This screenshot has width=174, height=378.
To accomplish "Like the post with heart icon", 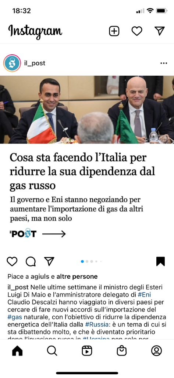I will point(12,261).
